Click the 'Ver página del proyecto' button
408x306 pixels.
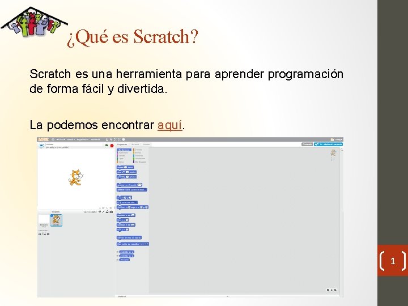pos(328,144)
